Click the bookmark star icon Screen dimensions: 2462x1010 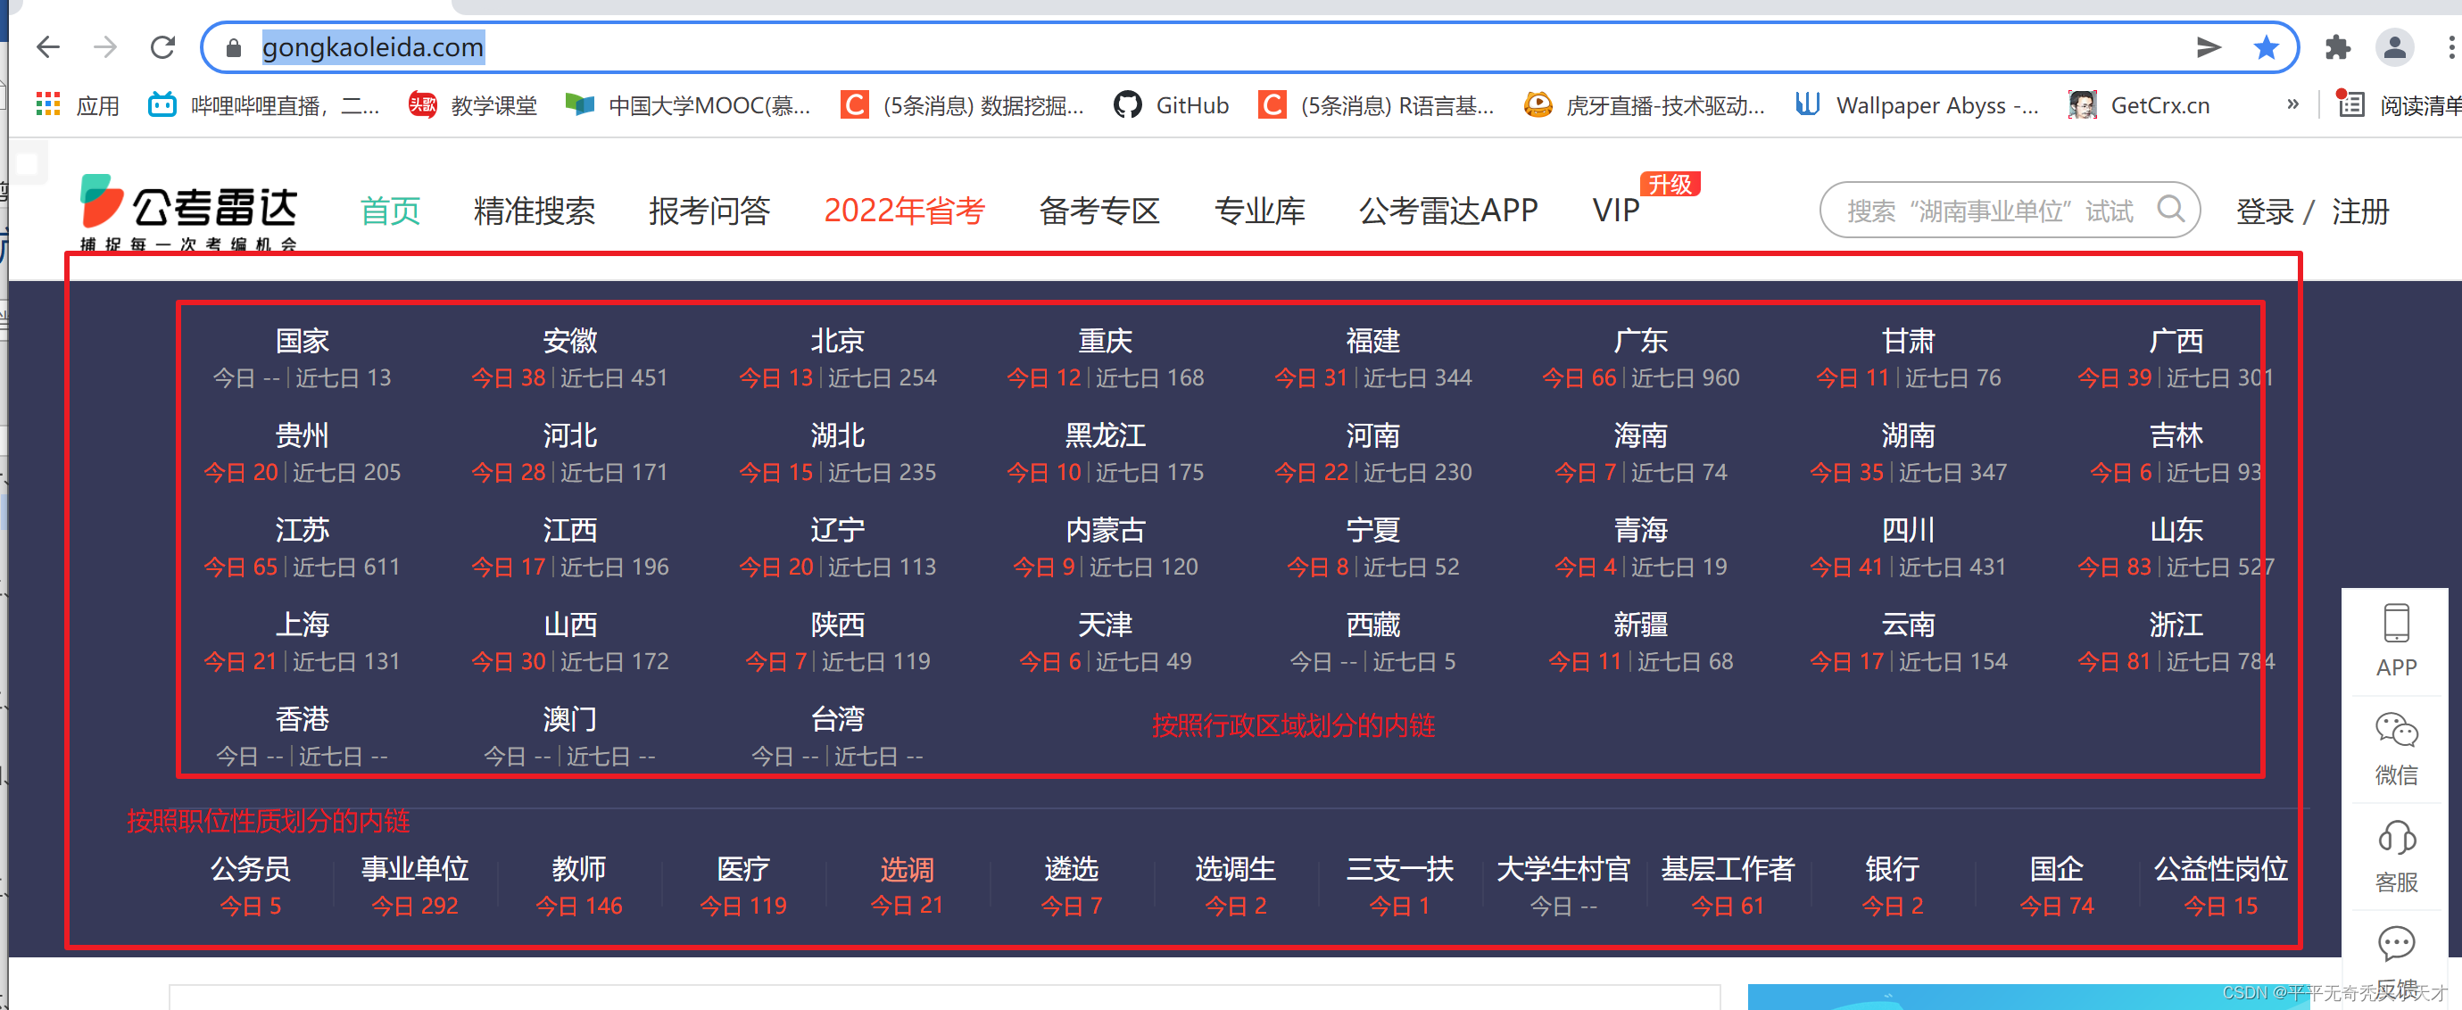point(2265,46)
